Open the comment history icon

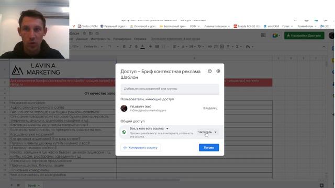[263, 36]
